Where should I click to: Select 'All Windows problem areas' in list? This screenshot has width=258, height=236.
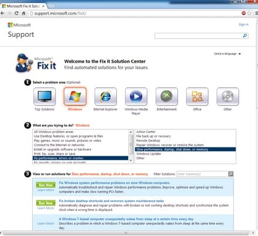(80, 132)
